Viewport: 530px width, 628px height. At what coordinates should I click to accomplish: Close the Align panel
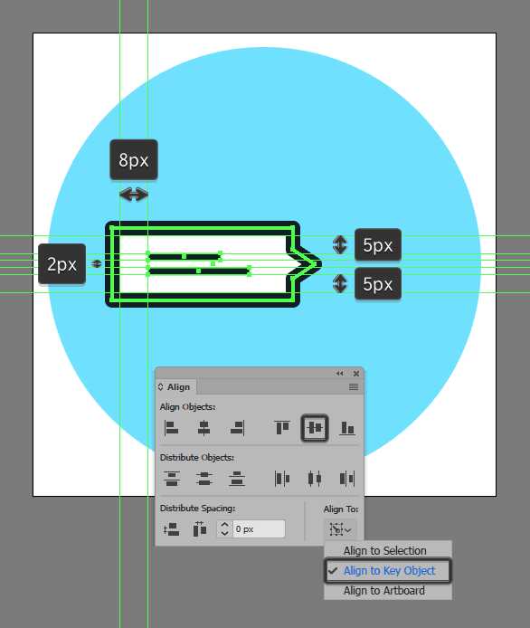[x=356, y=374]
